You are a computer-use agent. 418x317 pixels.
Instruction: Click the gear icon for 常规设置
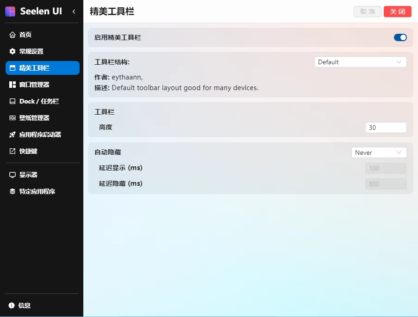click(12, 51)
